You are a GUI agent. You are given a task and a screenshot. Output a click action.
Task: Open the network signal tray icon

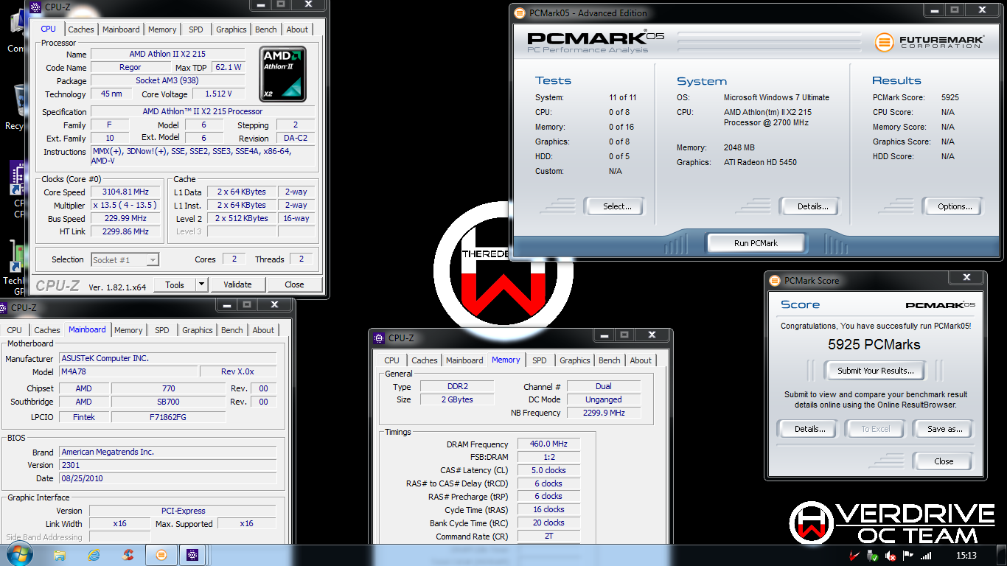pos(926,556)
